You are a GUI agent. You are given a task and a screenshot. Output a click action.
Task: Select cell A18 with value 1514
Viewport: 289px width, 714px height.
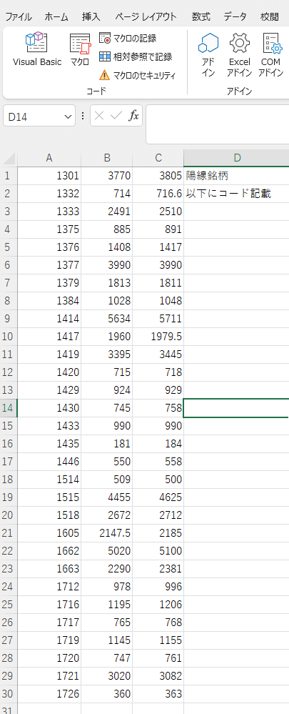tap(49, 480)
